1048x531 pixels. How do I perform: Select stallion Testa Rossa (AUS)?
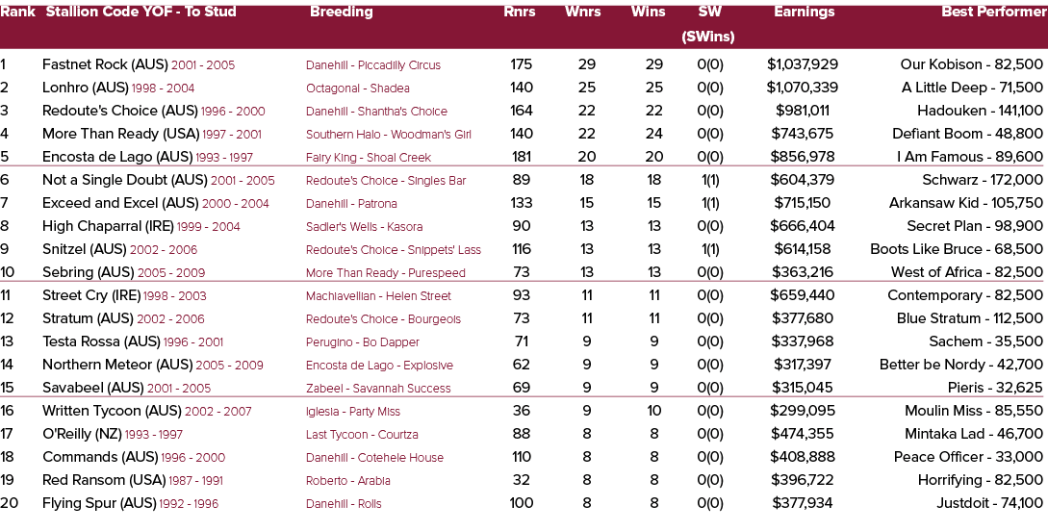click(102, 341)
